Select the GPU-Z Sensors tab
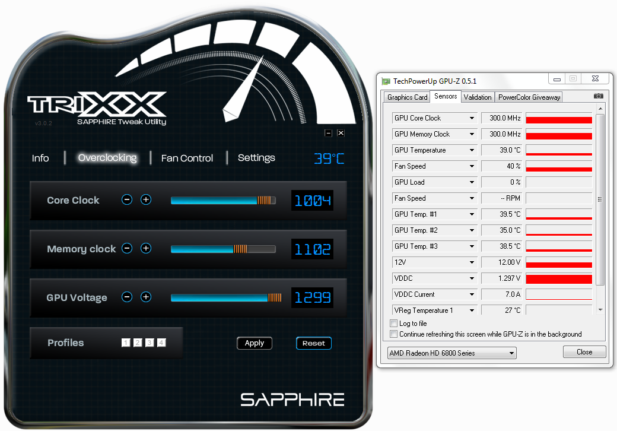 point(446,96)
